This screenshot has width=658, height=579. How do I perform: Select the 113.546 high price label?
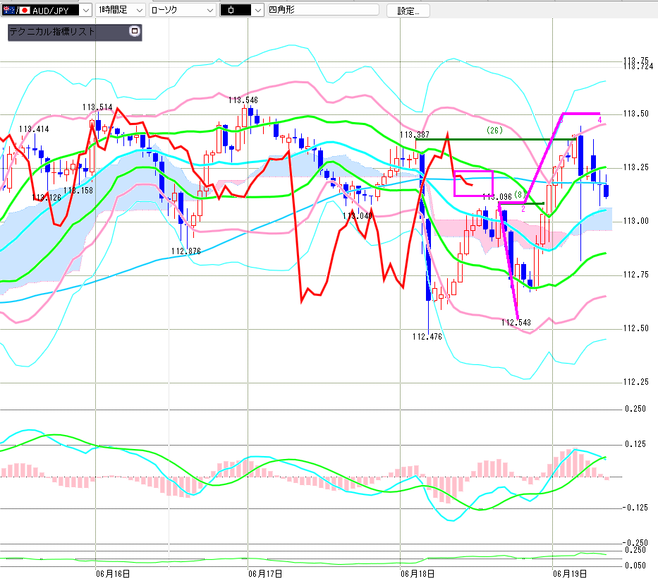pos(243,100)
